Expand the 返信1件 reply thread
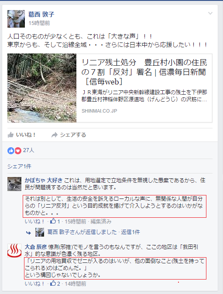This screenshot has height=294, width=223. click(x=130, y=232)
